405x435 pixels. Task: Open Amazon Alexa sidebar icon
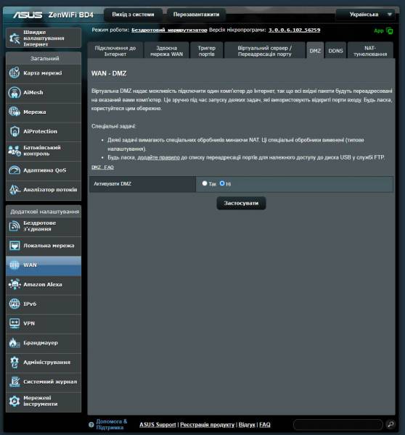click(x=15, y=284)
